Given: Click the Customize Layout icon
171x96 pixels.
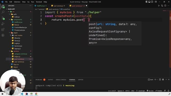Looking at the screenshot, I should pos(156,2).
